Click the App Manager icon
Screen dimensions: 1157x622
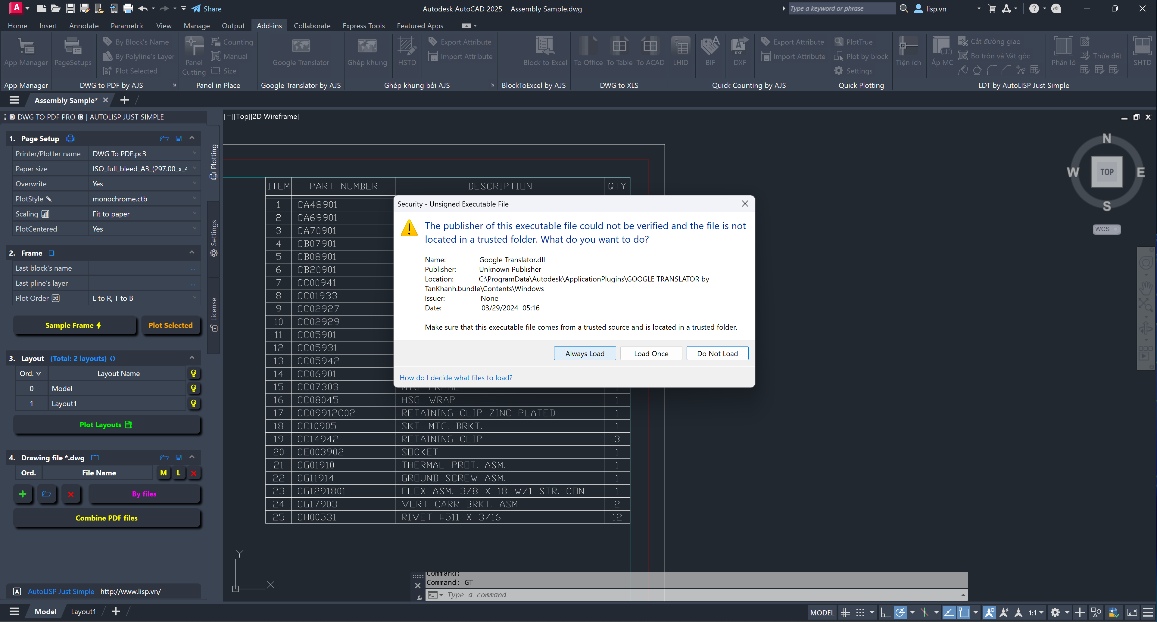[26, 46]
